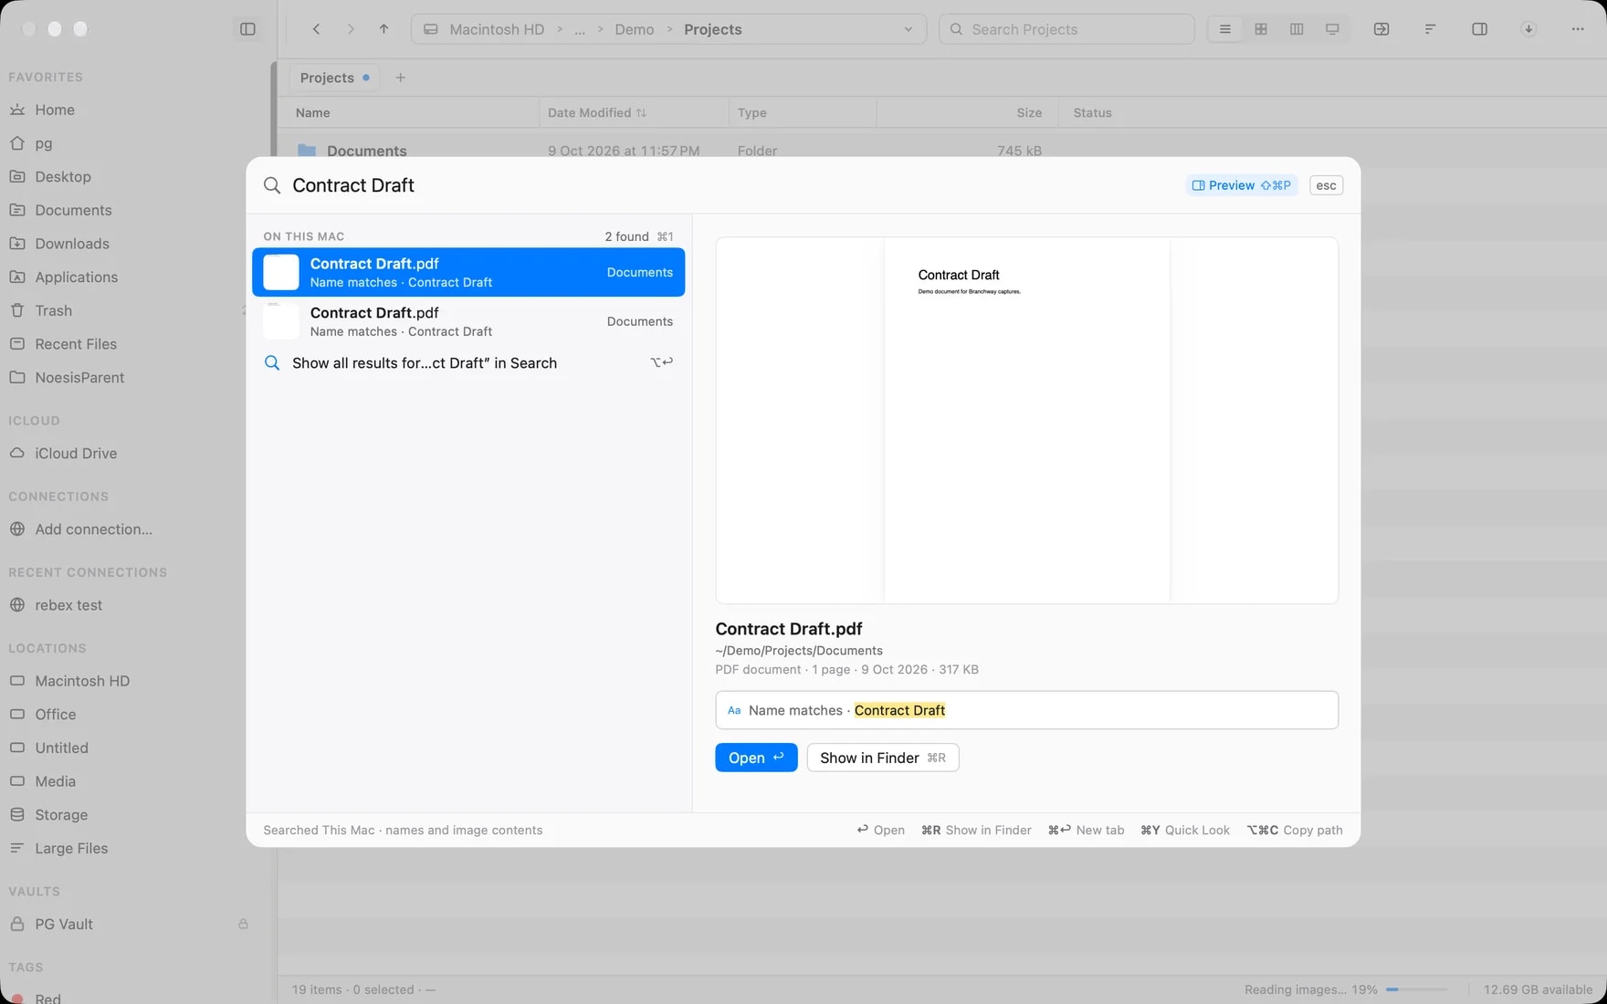Click the share/move toolbar icon

click(x=1381, y=29)
